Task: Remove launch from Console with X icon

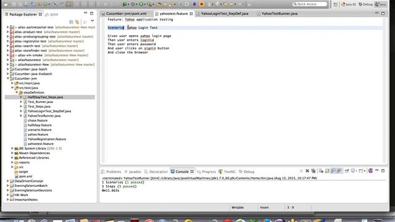Action: [x=307, y=171]
